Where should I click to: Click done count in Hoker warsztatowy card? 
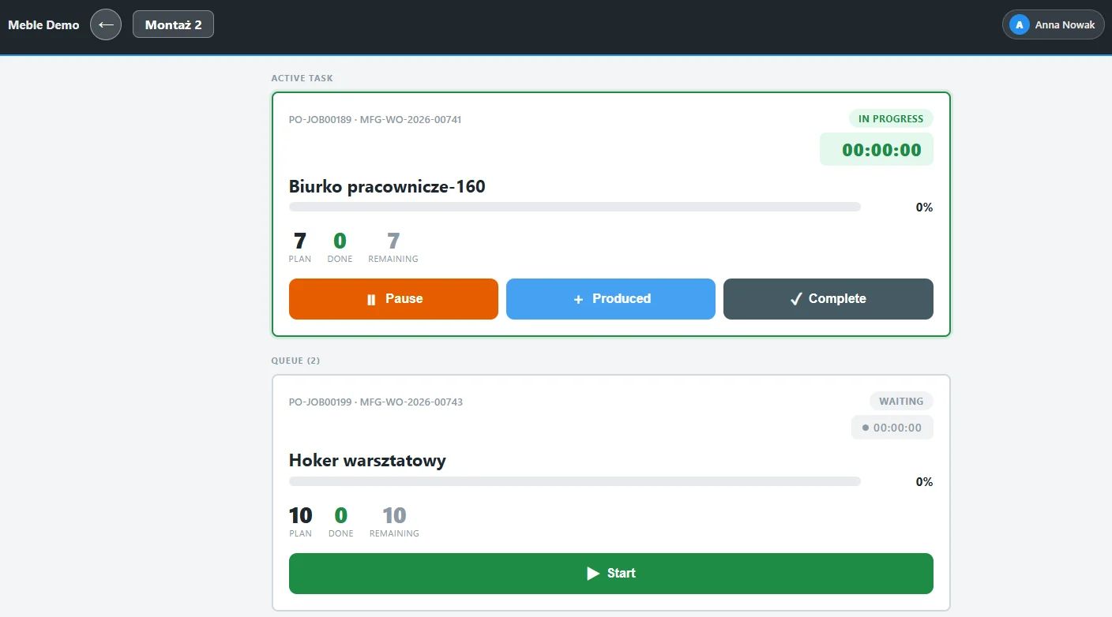click(340, 516)
